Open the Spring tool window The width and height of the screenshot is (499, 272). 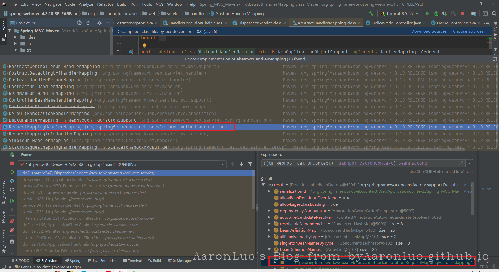pyautogui.click(x=73, y=261)
